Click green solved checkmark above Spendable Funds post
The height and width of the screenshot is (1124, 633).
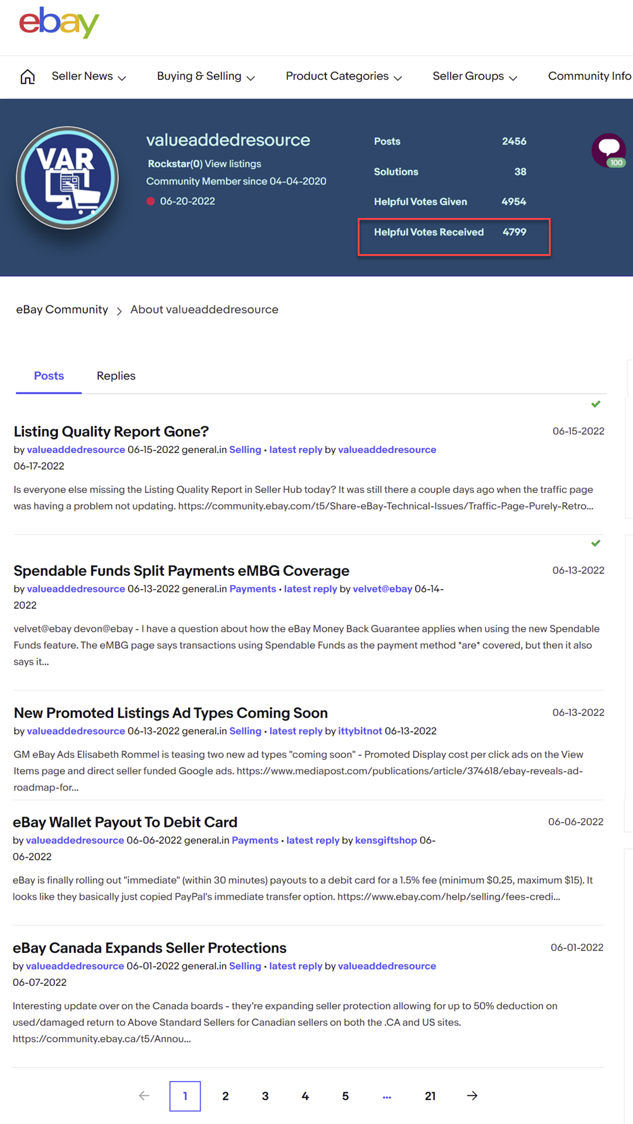596,544
